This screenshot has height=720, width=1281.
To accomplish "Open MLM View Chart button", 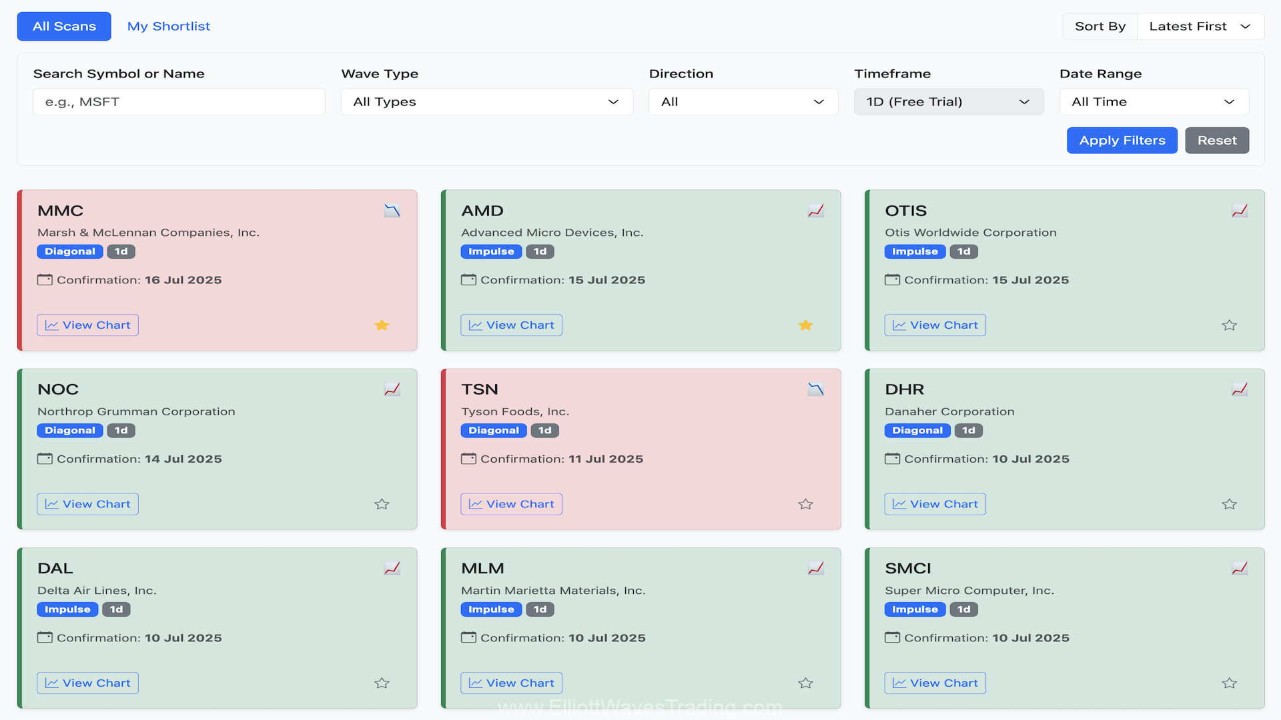I will (511, 683).
